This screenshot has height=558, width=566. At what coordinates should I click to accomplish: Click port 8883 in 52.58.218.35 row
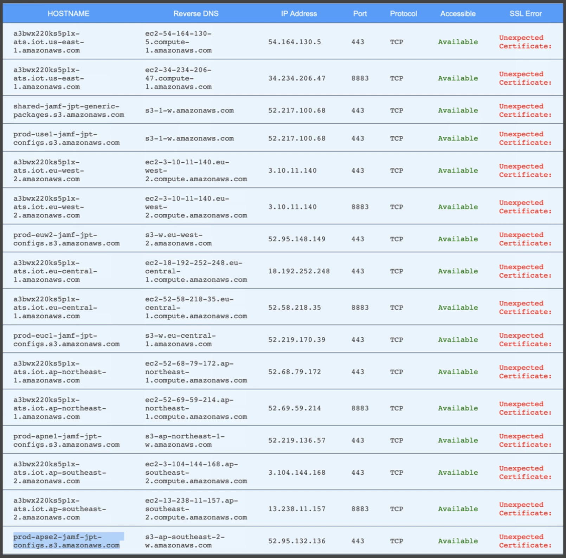point(360,307)
